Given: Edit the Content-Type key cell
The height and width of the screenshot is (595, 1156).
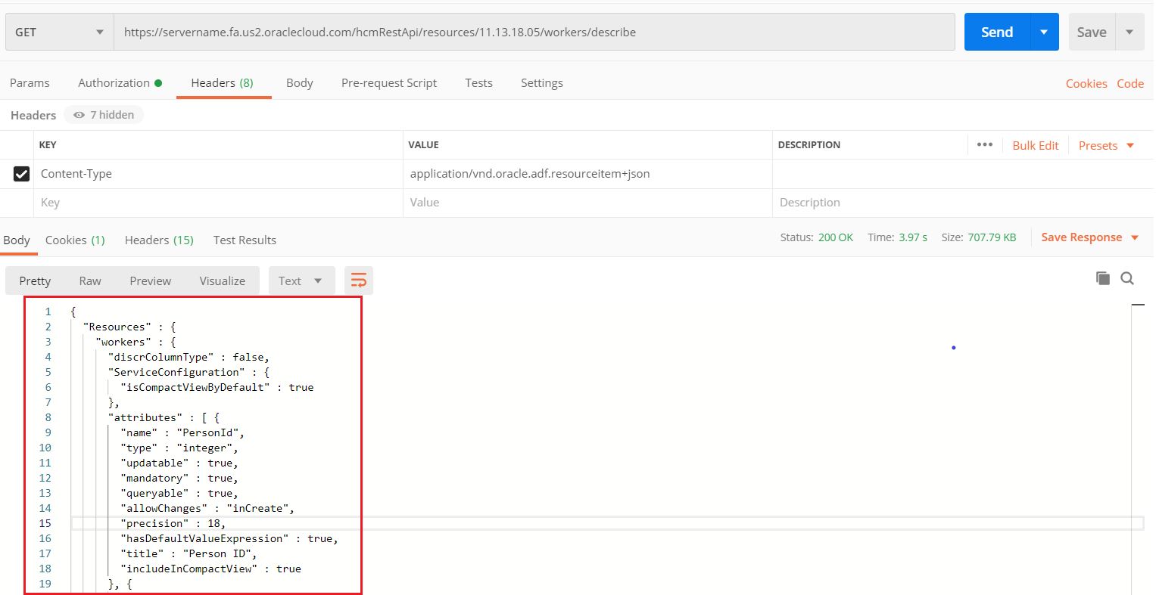Looking at the screenshot, I should [219, 174].
